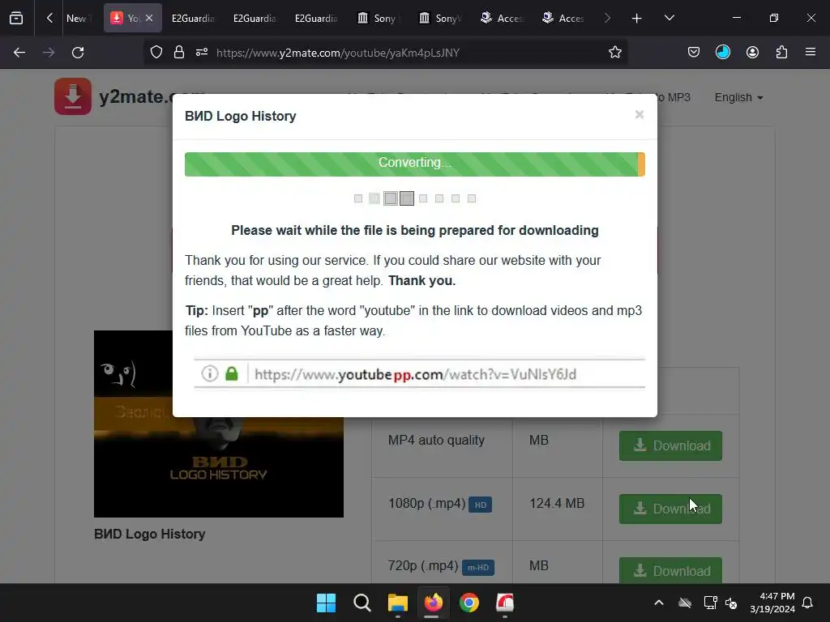Switch to the second Sony tab

point(439,18)
